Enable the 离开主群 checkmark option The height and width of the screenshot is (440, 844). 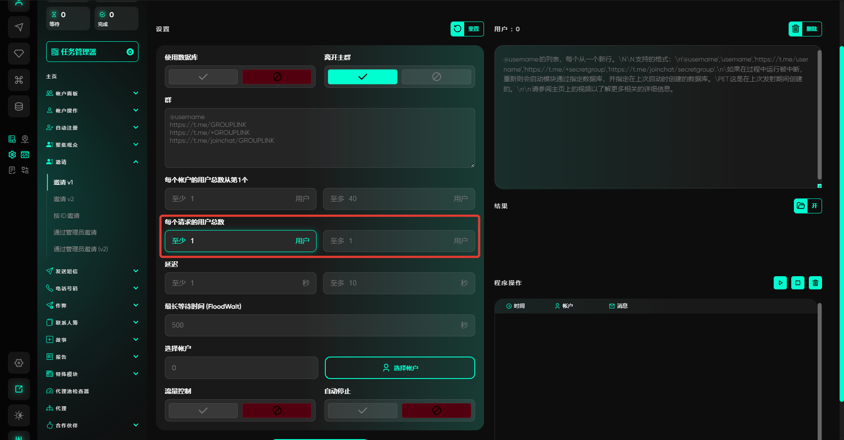click(362, 77)
